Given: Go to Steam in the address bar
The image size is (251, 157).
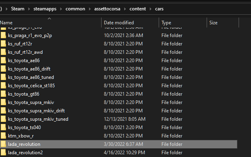Looking at the screenshot, I should coord(18,9).
